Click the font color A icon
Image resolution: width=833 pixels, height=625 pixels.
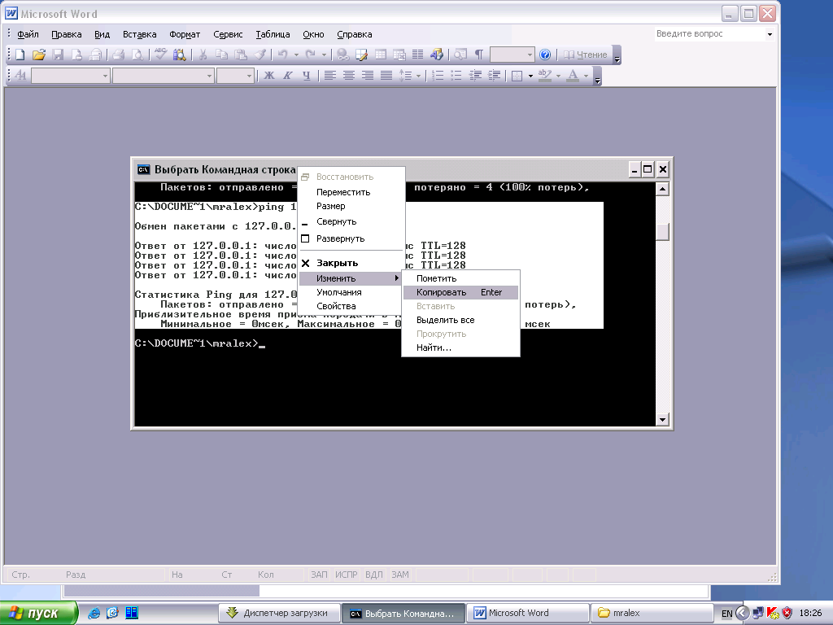pyautogui.click(x=573, y=76)
